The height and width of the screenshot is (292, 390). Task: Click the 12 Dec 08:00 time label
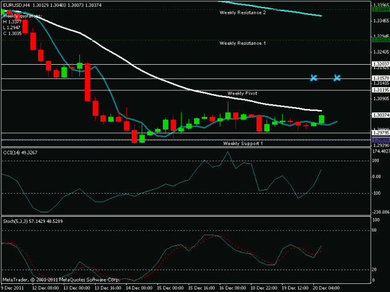tap(46, 288)
